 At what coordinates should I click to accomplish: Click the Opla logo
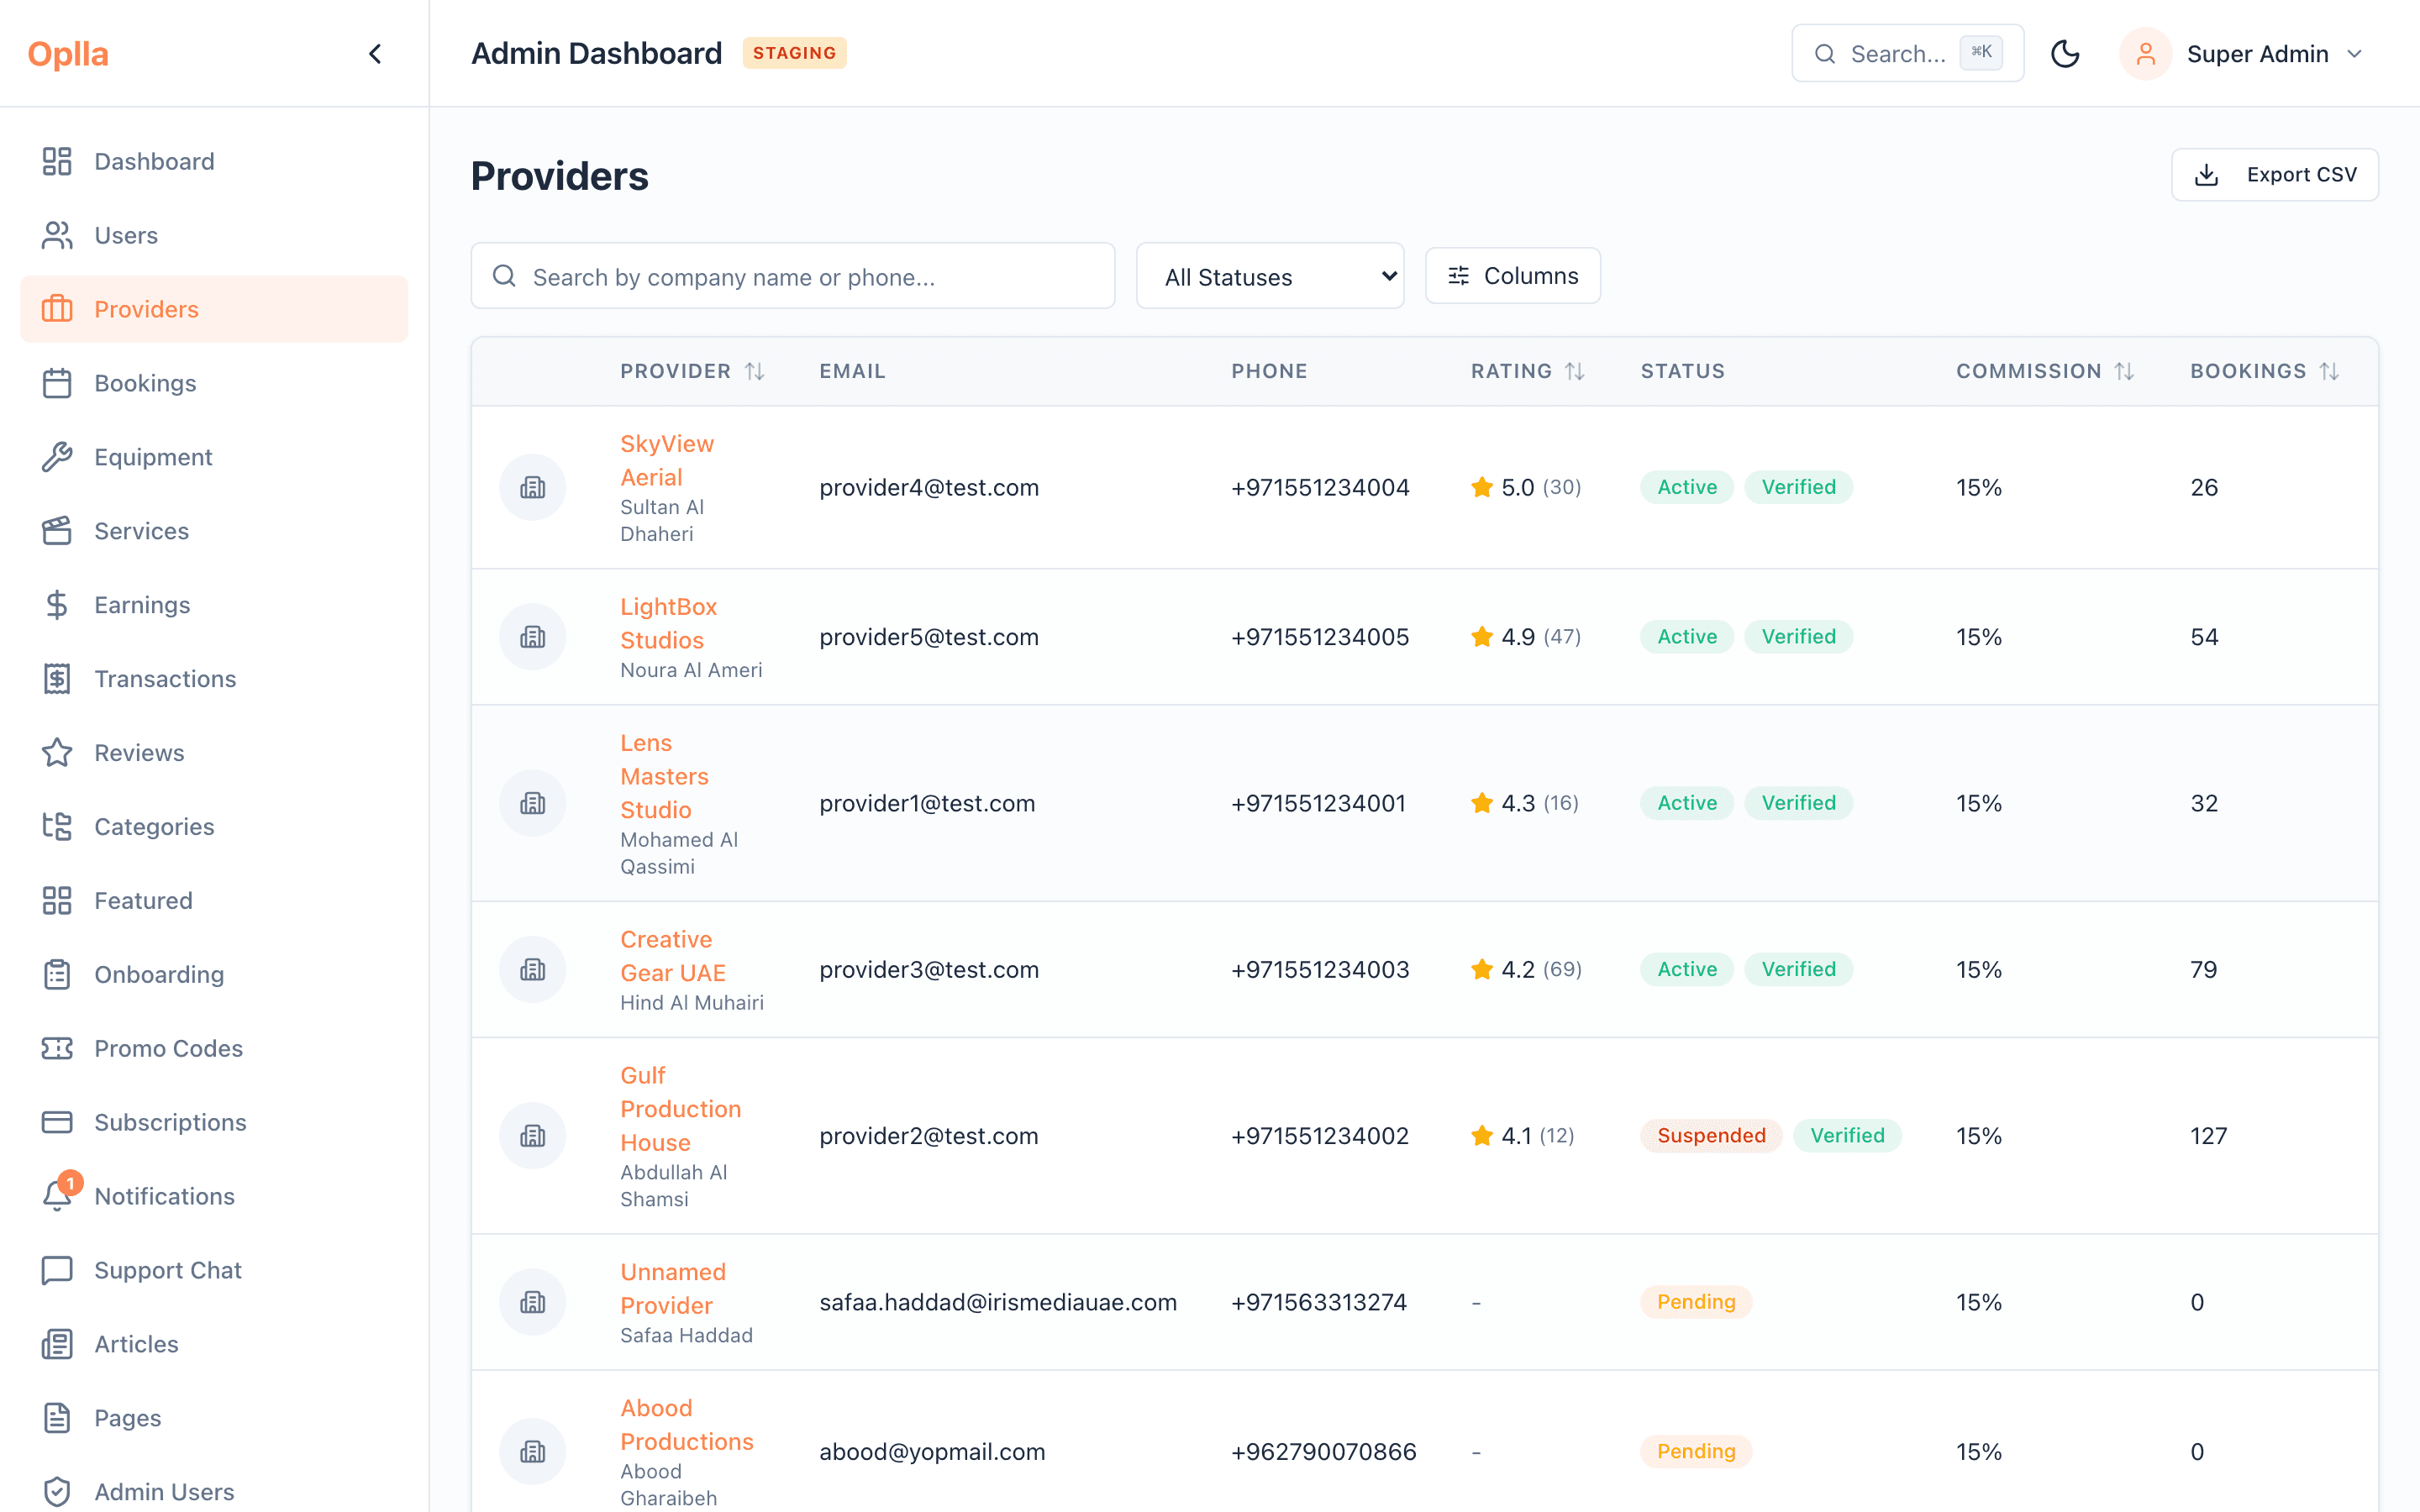pos(68,54)
